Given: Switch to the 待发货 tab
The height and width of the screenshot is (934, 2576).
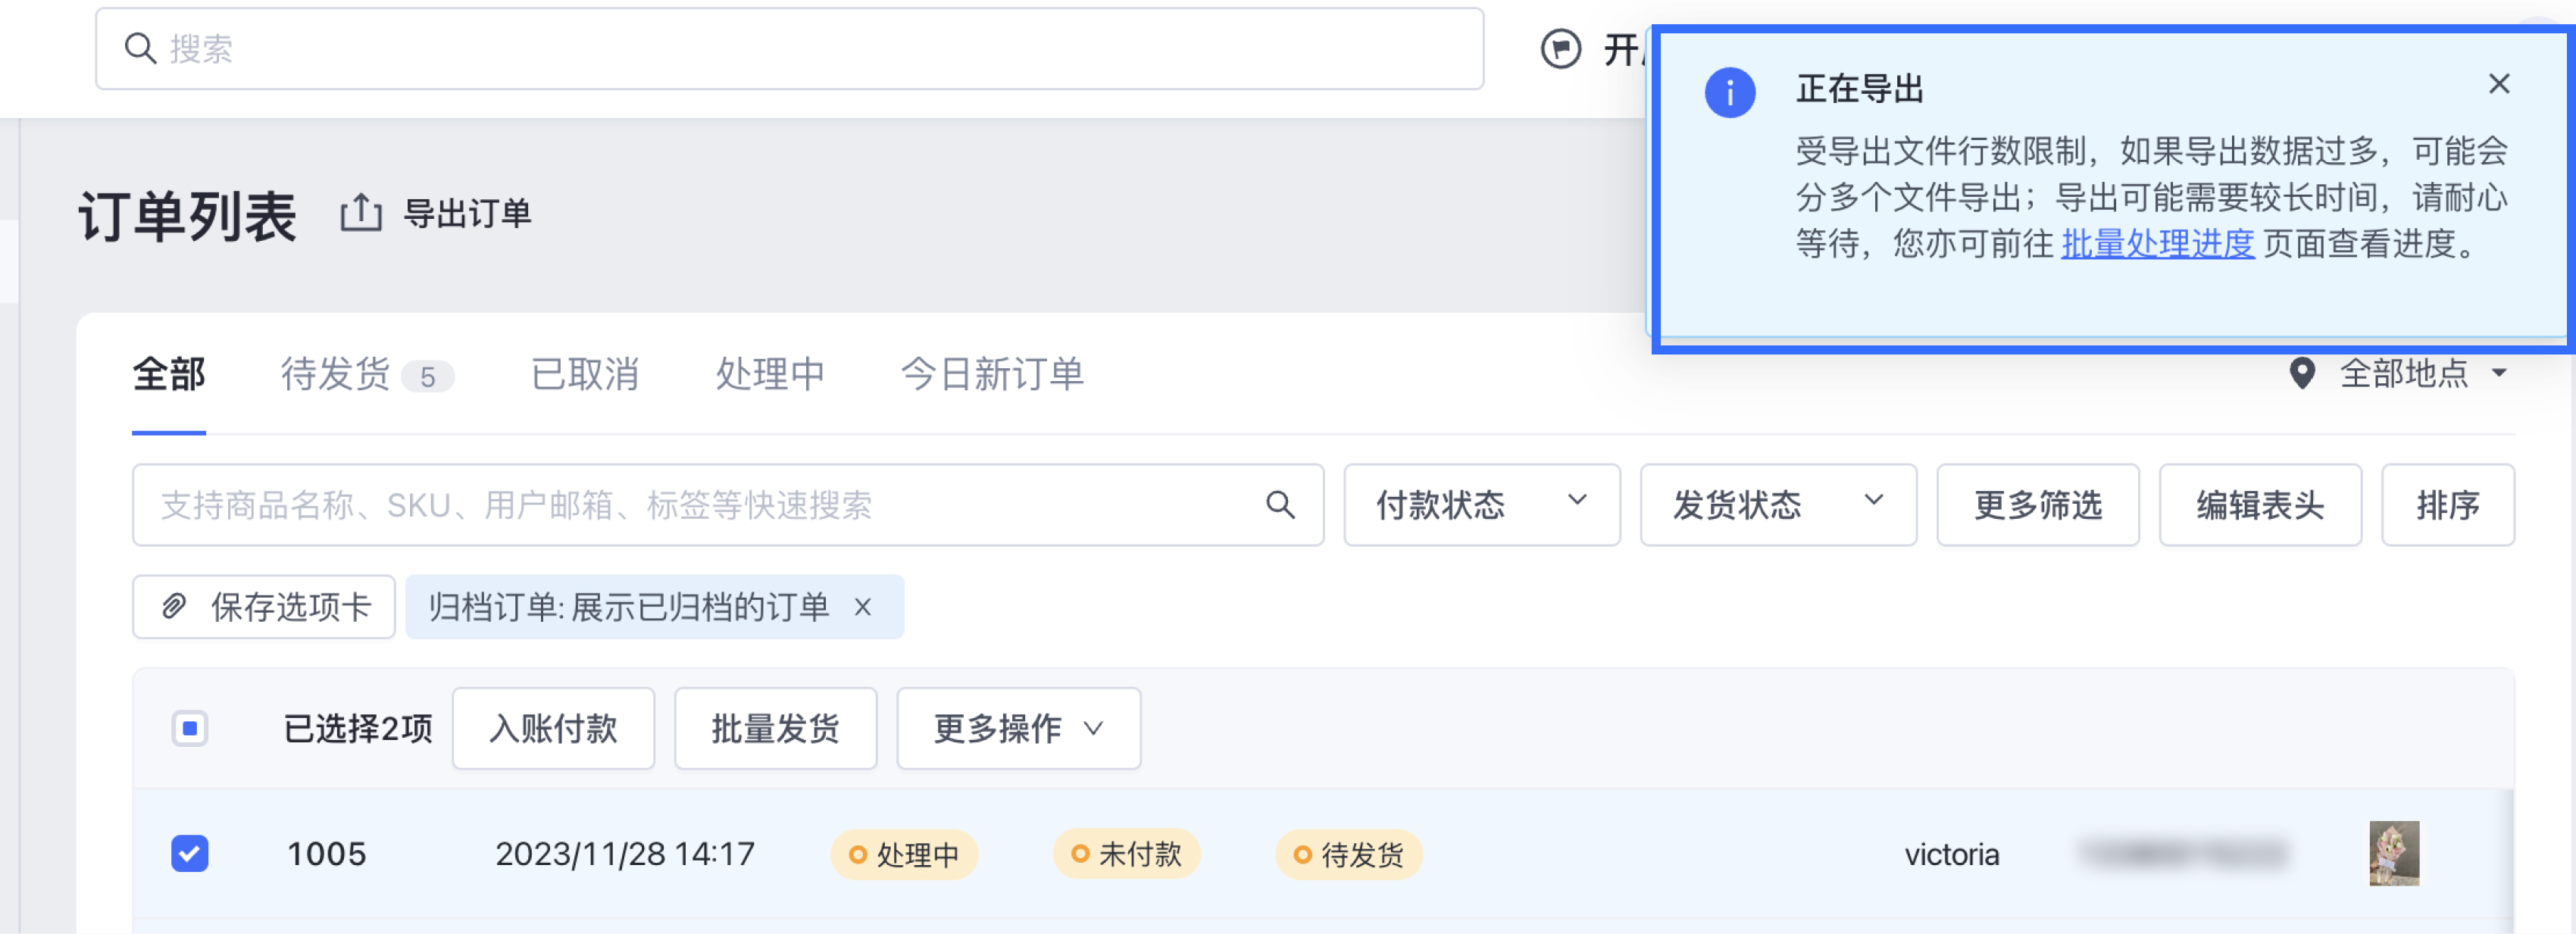Looking at the screenshot, I should pyautogui.click(x=336, y=374).
